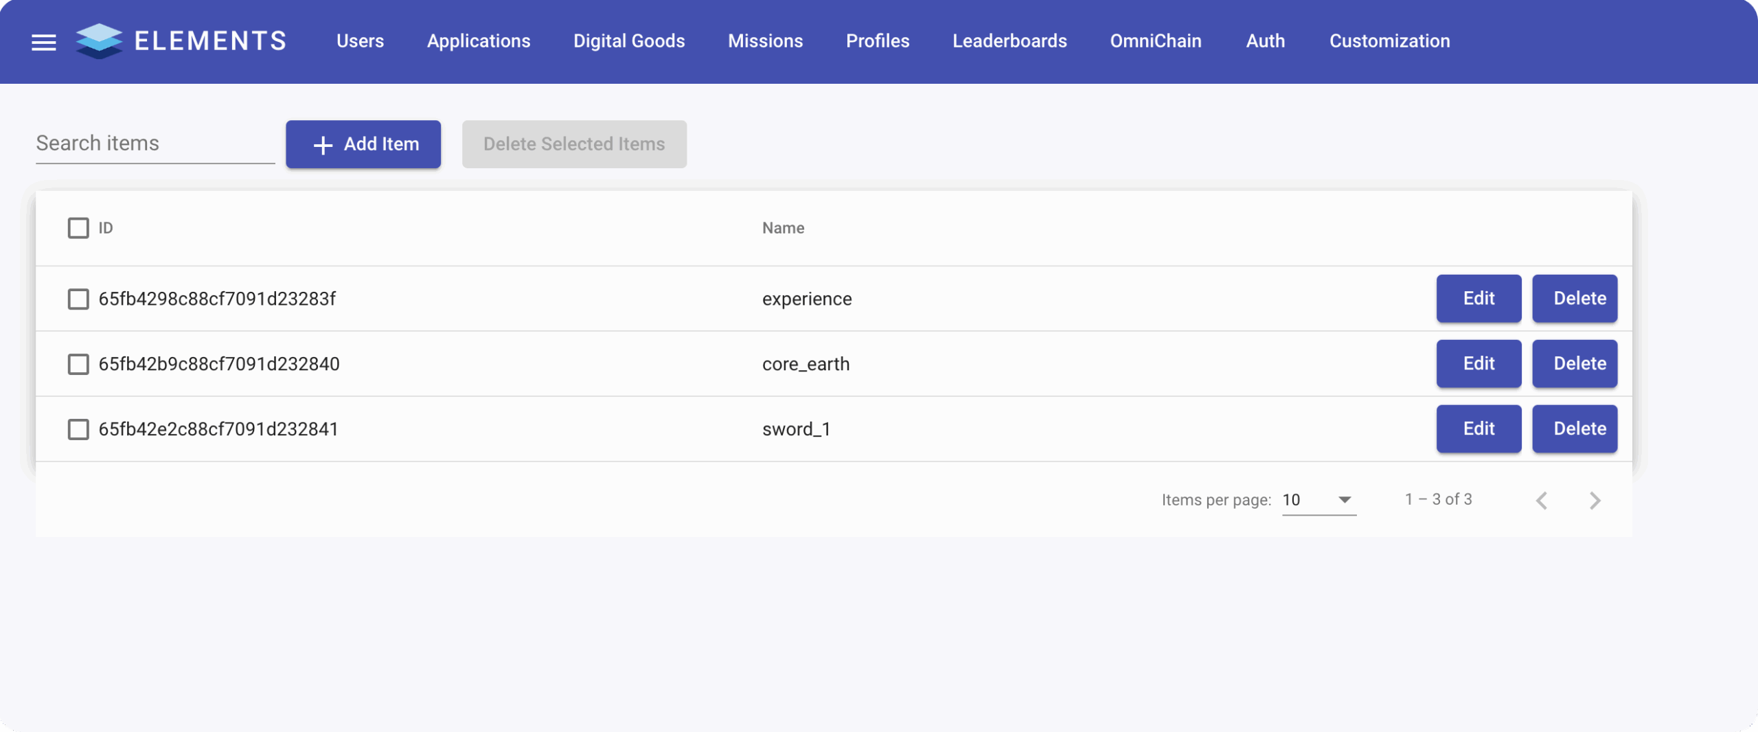Open the Digital Goods menu

pos(629,41)
